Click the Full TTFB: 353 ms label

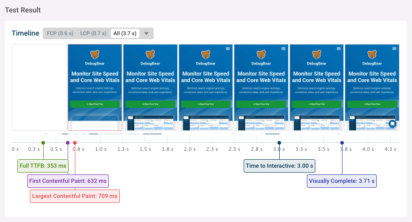point(43,166)
